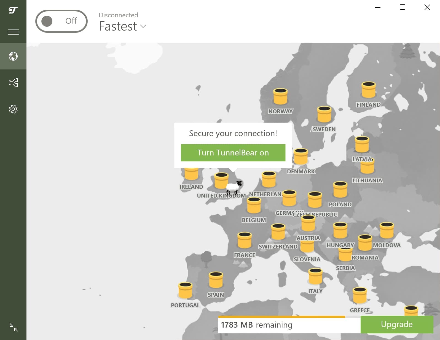Select the Denmark tunnel on map

tap(301, 156)
